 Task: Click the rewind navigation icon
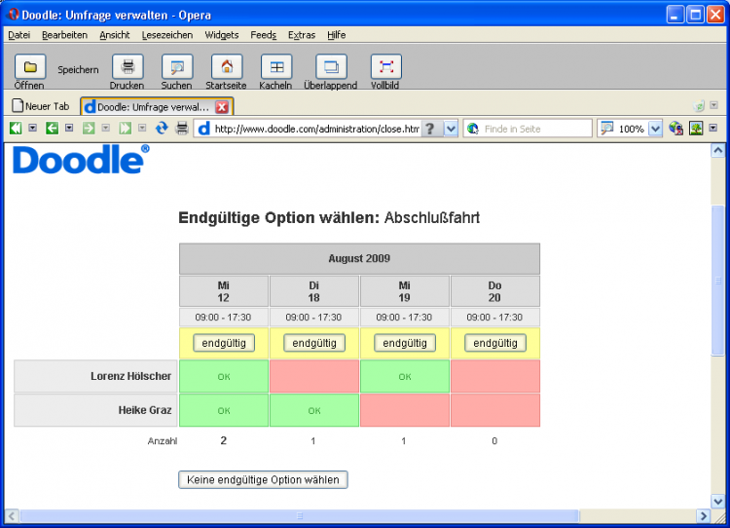coord(16,129)
